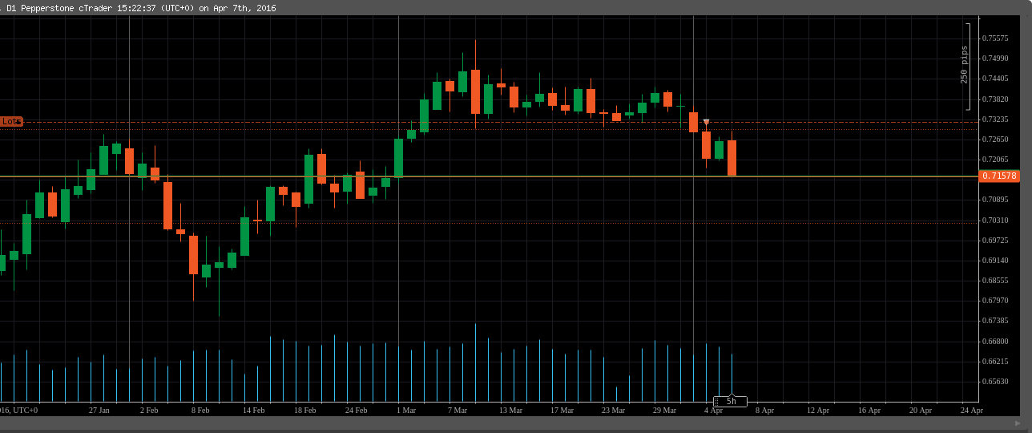The height and width of the screenshot is (433, 1032).
Task: Click the 8 Apr date label
Action: 765,410
